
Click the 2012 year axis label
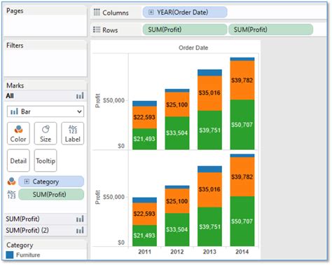click(177, 252)
